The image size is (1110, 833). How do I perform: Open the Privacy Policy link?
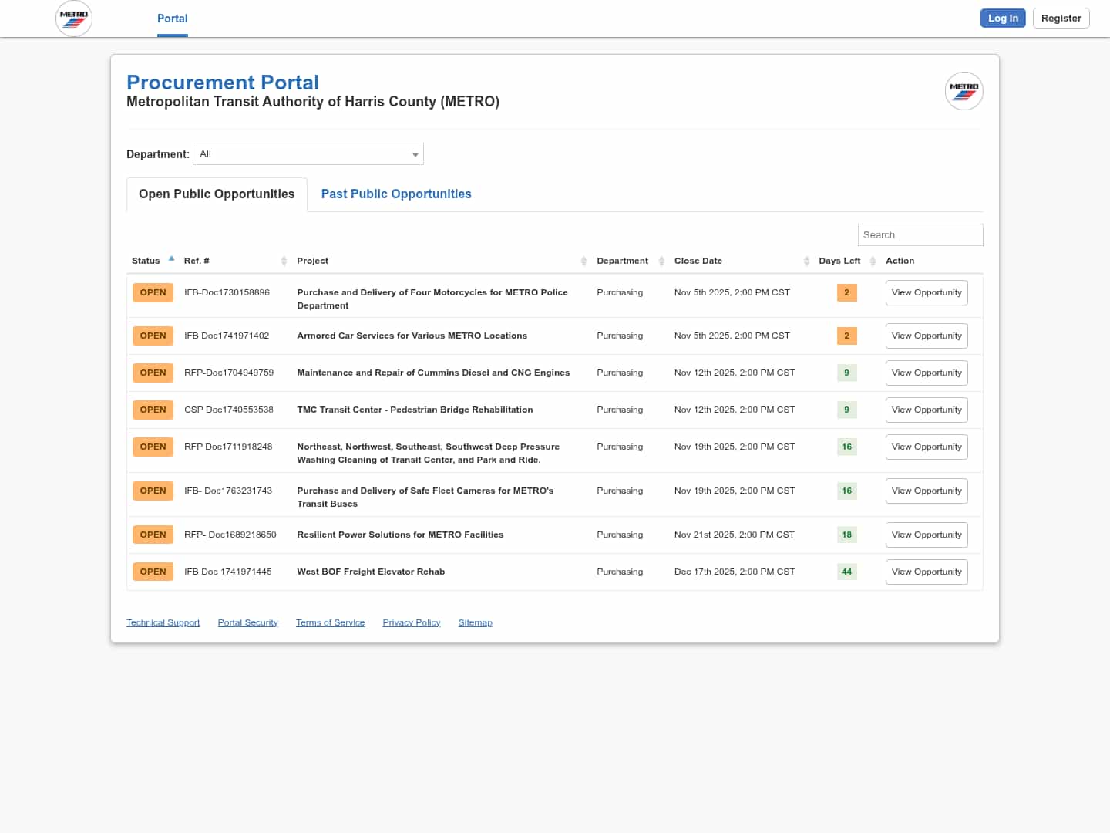point(412,622)
